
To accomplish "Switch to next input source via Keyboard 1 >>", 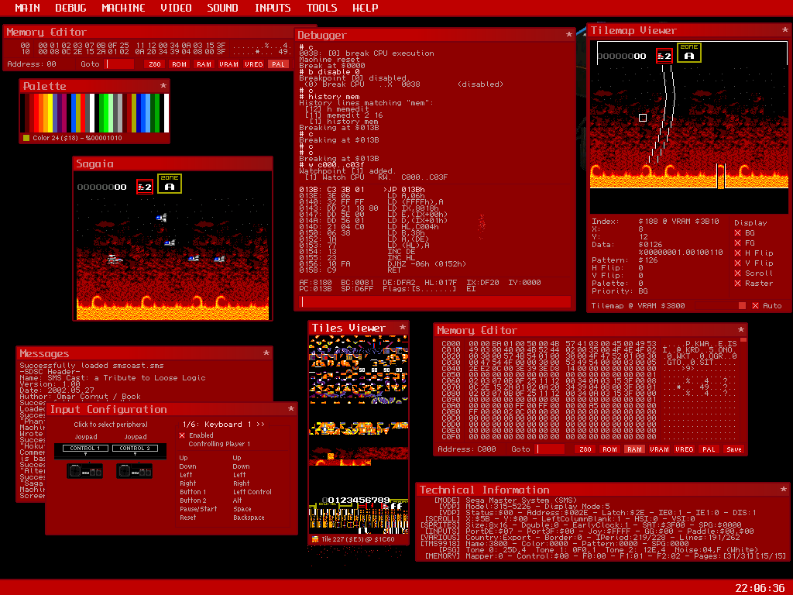I will pyautogui.click(x=224, y=424).
